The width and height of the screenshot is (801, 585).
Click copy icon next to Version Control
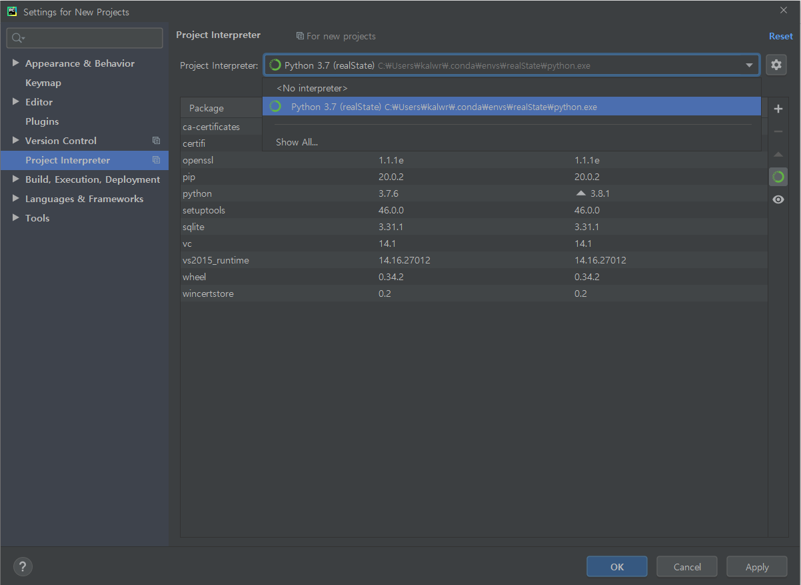click(156, 141)
